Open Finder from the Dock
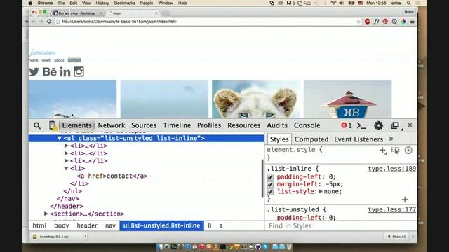This screenshot has height=252, width=449. pos(160,247)
